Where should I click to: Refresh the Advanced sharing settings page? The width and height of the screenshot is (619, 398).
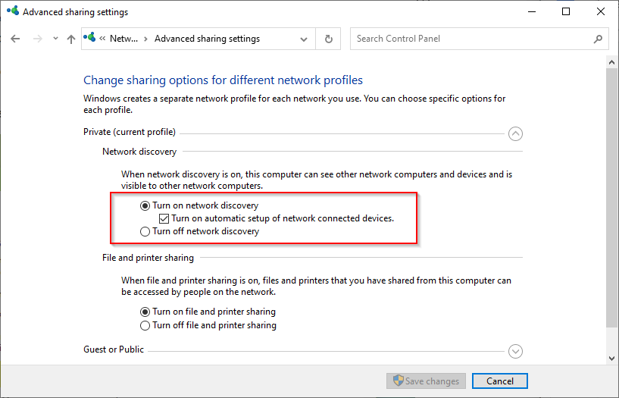328,39
